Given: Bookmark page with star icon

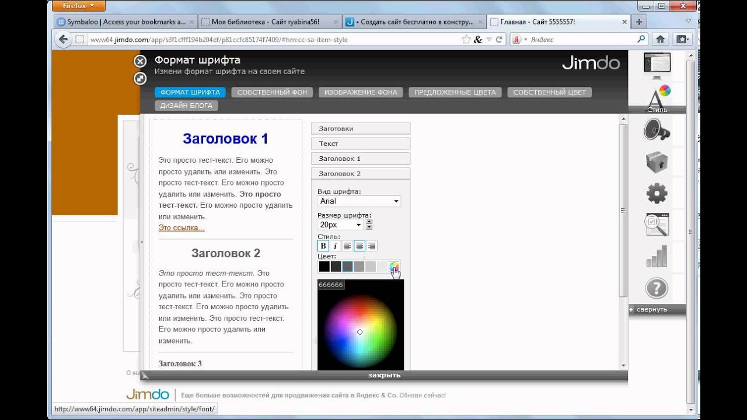Looking at the screenshot, I should [x=466, y=40].
